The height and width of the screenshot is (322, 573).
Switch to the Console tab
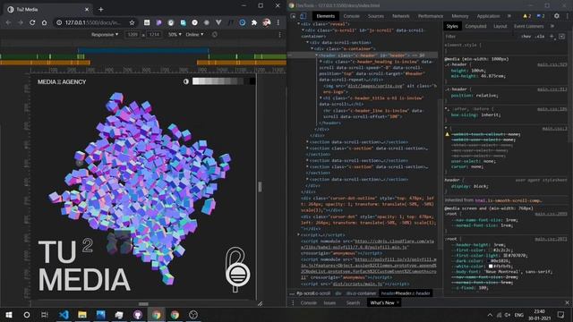pyautogui.click(x=352, y=16)
